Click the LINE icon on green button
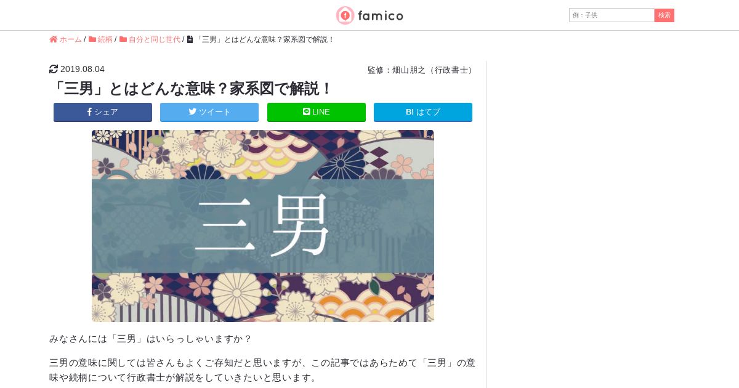This screenshot has height=388, width=739. pyautogui.click(x=307, y=112)
